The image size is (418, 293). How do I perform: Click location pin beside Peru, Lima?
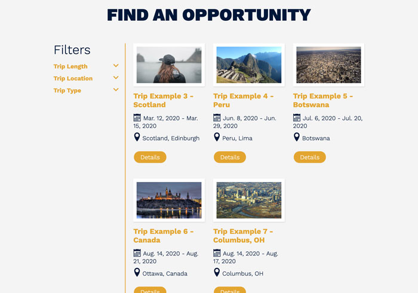click(x=217, y=138)
